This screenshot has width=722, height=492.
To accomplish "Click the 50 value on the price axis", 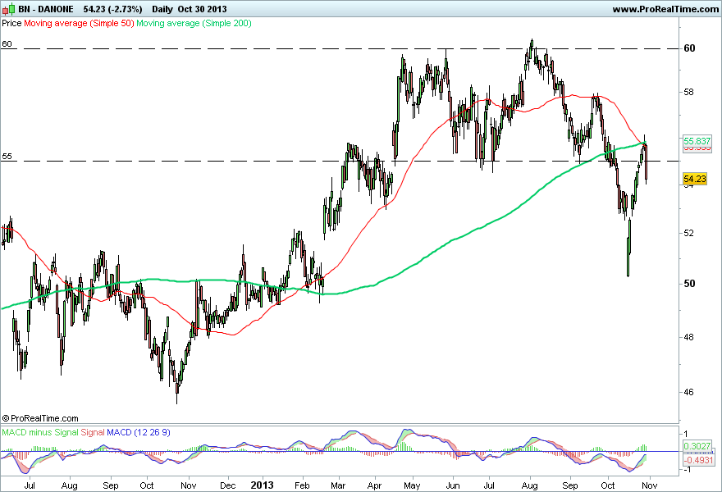I will click(689, 284).
